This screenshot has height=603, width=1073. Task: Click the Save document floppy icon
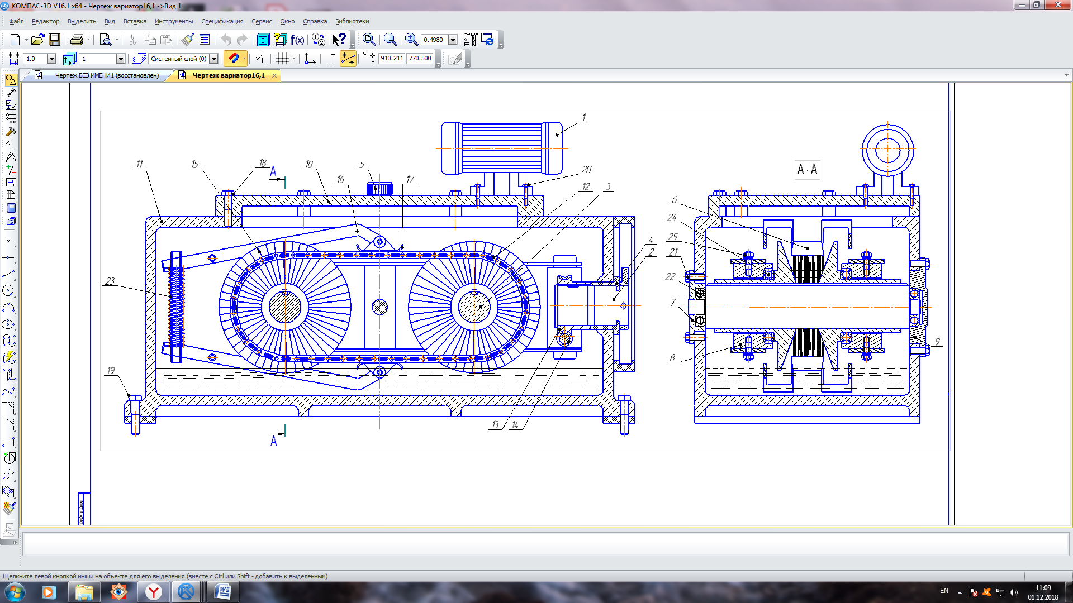tap(54, 40)
